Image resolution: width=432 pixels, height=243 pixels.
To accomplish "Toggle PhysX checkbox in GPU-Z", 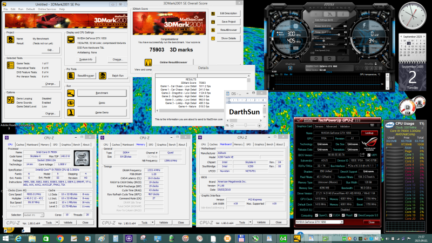I will (x=343, y=215).
